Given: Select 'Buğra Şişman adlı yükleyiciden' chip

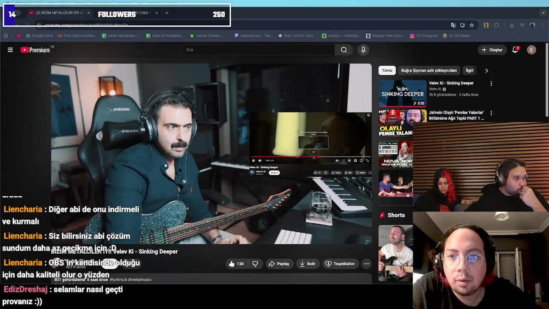Looking at the screenshot, I should pyautogui.click(x=429, y=70).
